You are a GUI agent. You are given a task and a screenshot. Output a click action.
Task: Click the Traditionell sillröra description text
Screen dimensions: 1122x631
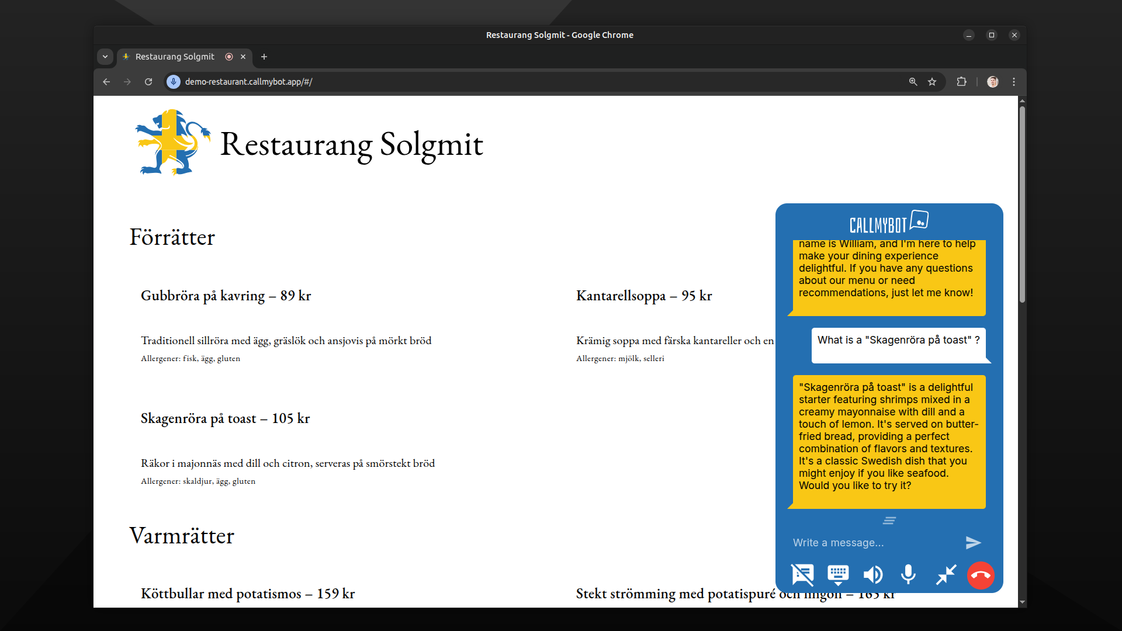(x=286, y=341)
